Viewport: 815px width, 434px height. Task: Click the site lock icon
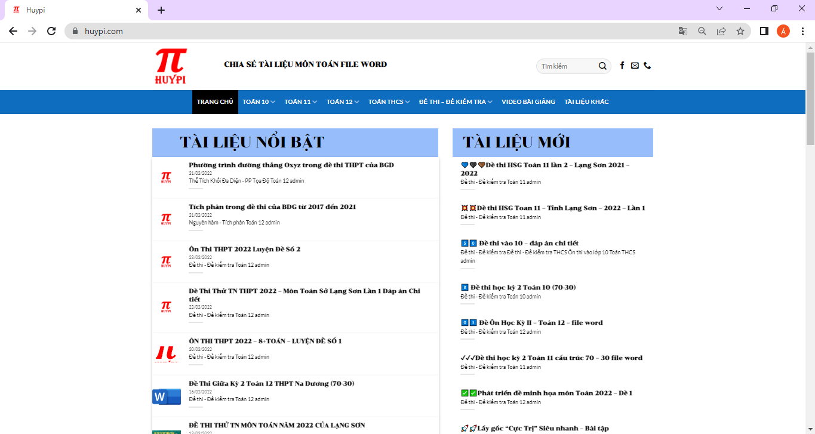point(75,31)
